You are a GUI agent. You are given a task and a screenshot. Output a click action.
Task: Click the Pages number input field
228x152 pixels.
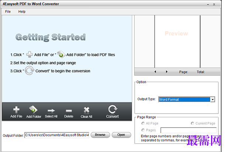pyautogui.click(x=189, y=130)
